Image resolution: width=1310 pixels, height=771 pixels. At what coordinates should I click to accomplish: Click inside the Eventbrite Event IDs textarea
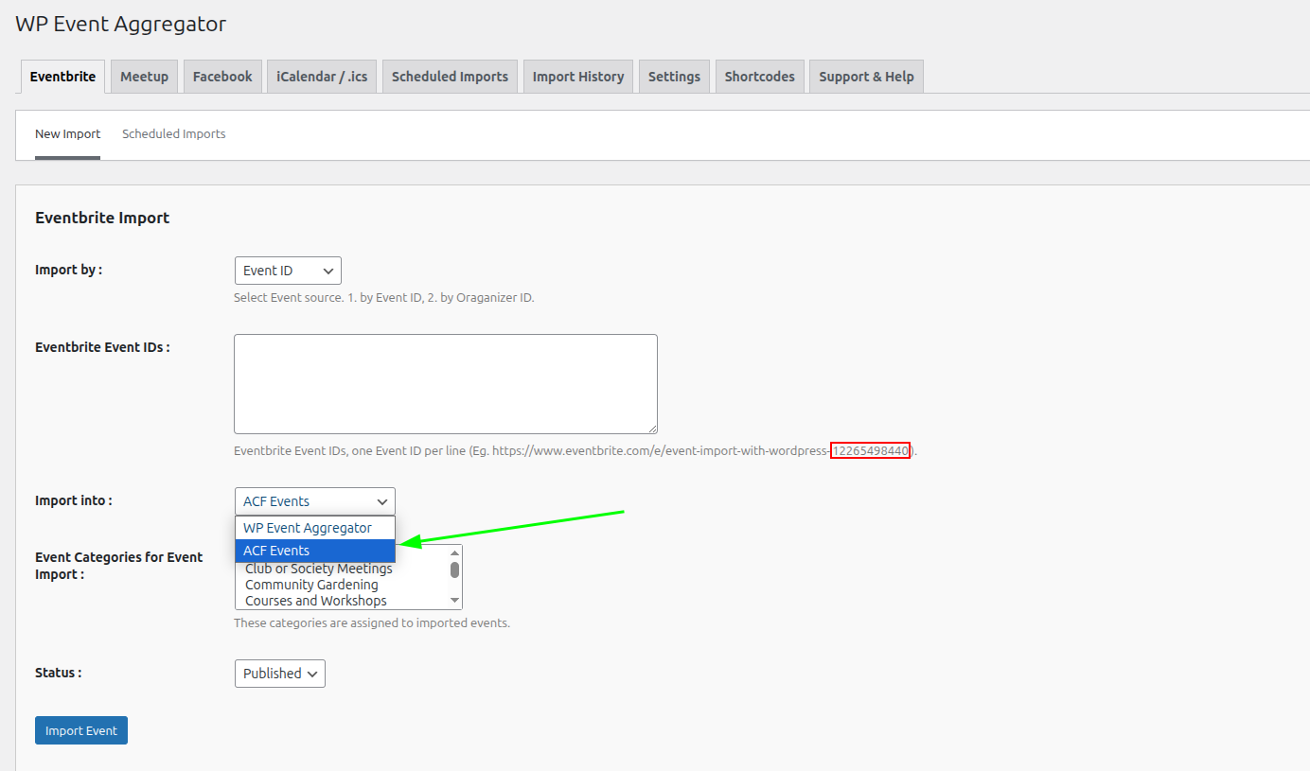[x=445, y=383]
